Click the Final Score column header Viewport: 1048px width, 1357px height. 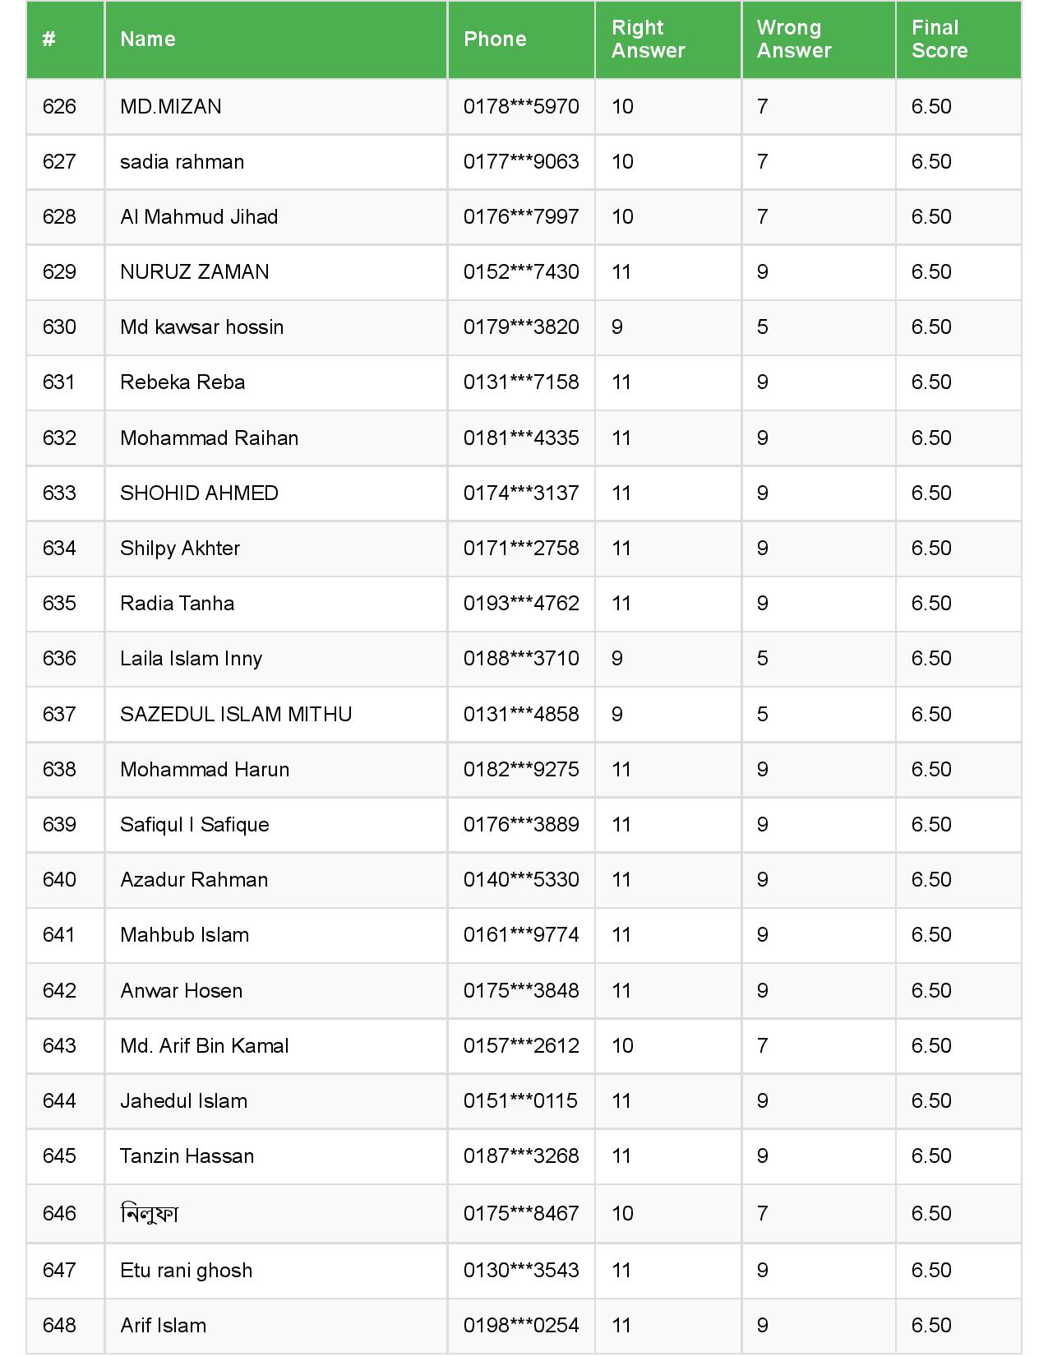[x=940, y=39]
